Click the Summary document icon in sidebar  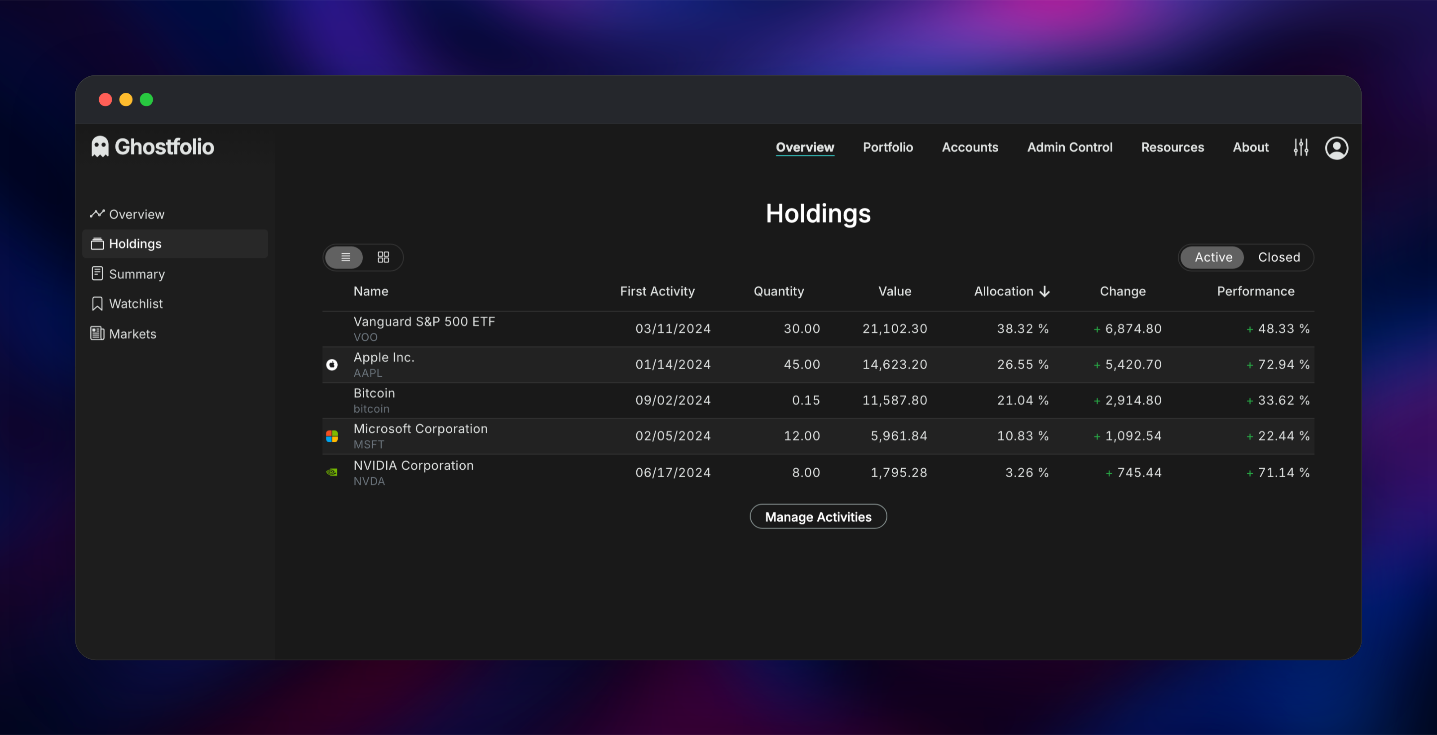tap(97, 273)
